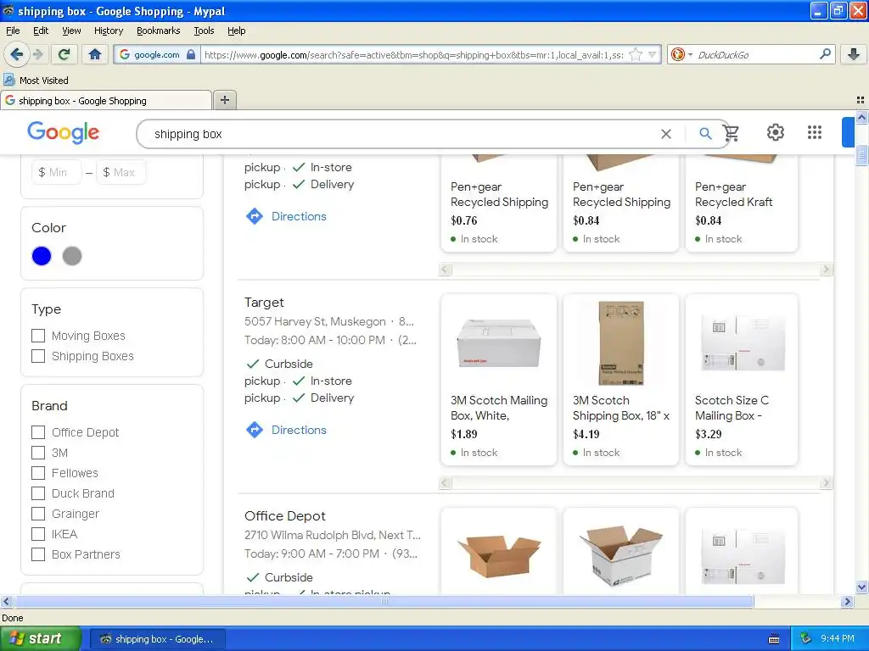The width and height of the screenshot is (869, 651).
Task: Clear the shipping box search query
Action: (666, 134)
